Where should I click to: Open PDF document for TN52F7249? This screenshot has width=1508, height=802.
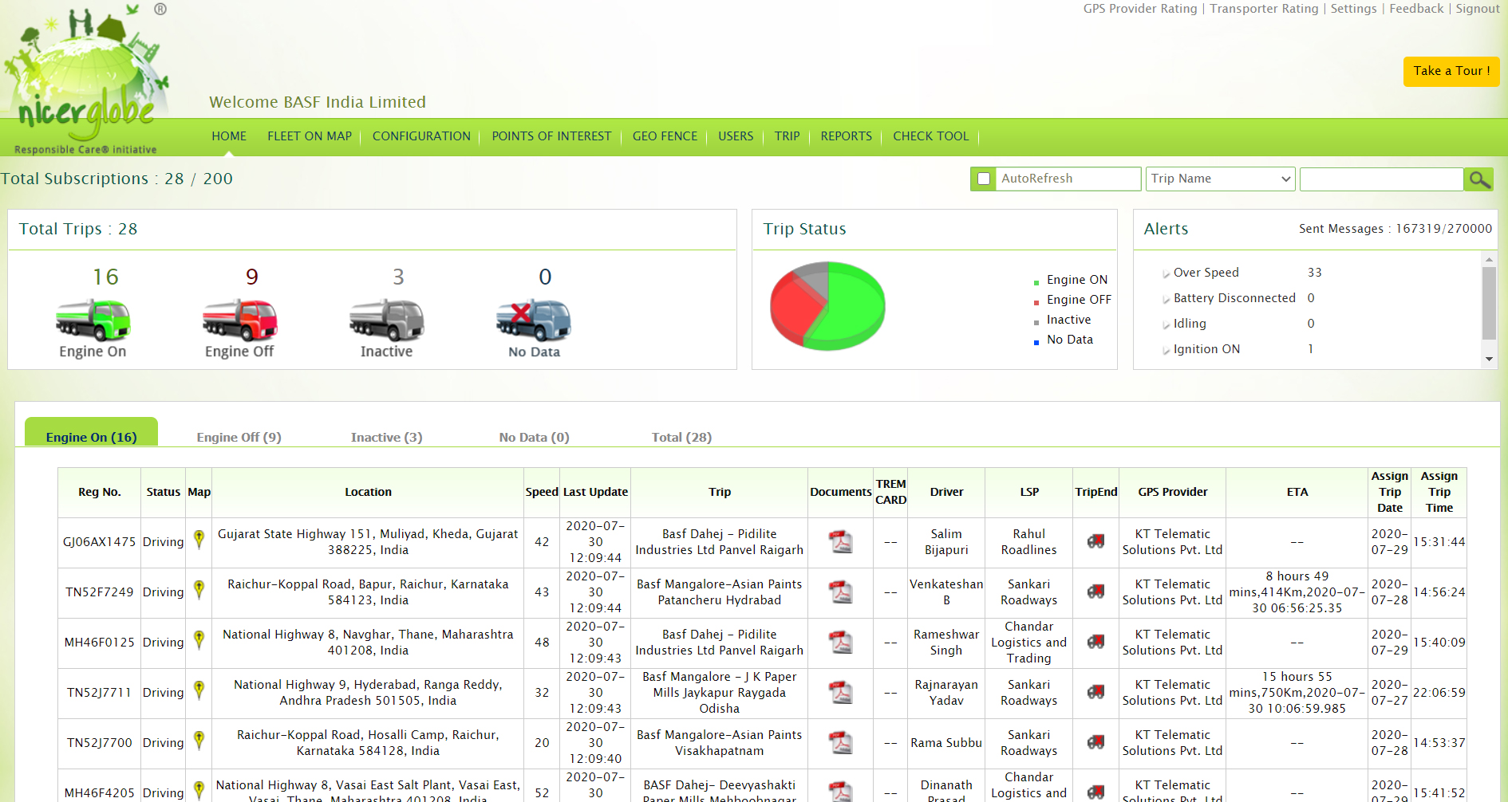coord(841,592)
